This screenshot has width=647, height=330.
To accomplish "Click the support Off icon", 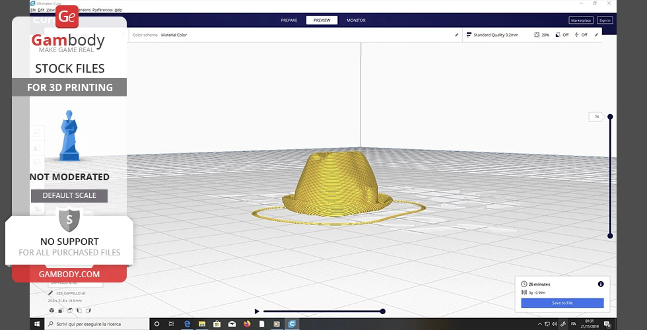I will (558, 35).
